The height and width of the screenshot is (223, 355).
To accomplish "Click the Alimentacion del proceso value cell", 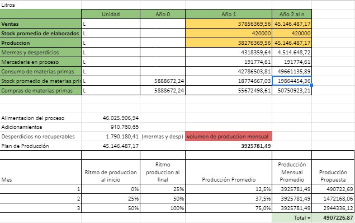I will click(111, 118).
